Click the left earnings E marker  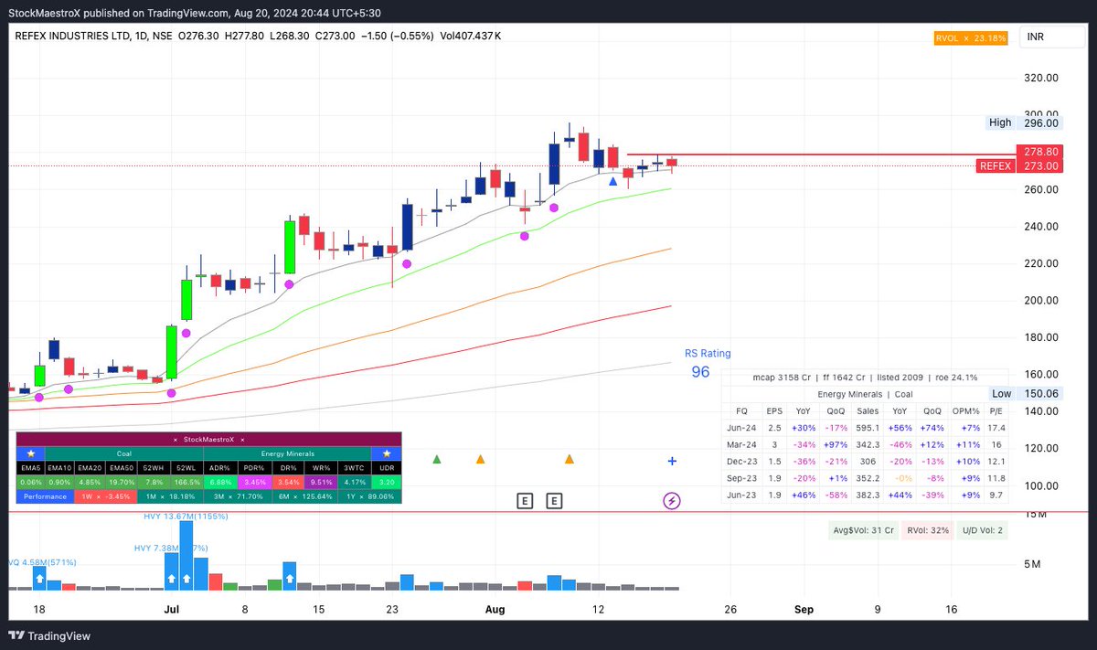point(525,500)
